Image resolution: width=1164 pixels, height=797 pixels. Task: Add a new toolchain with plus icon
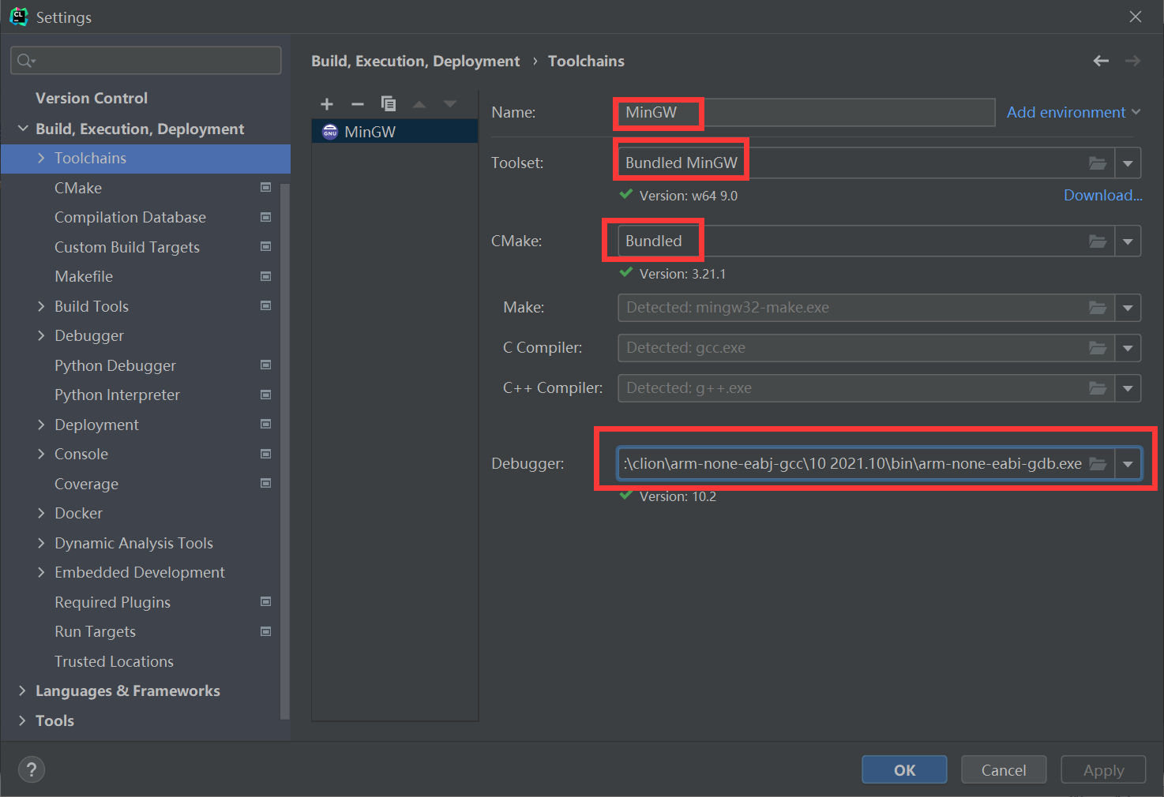[327, 104]
